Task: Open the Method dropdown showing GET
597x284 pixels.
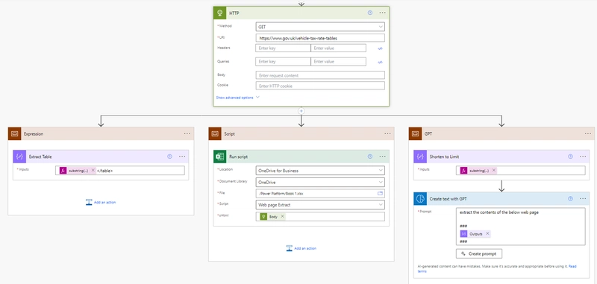Action: click(x=320, y=27)
